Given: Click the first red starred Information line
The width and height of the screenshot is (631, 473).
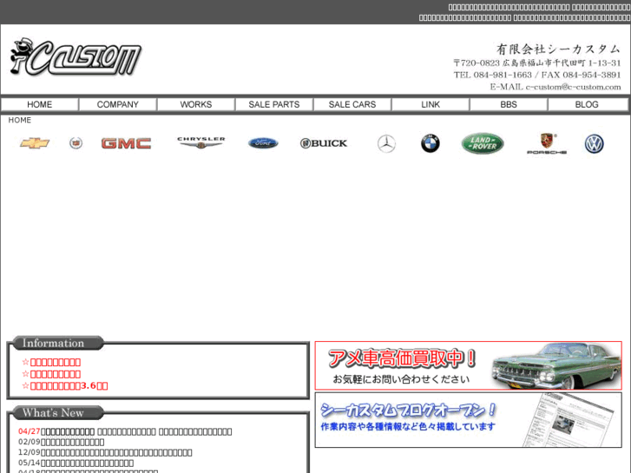Looking at the screenshot, I should (x=51, y=362).
